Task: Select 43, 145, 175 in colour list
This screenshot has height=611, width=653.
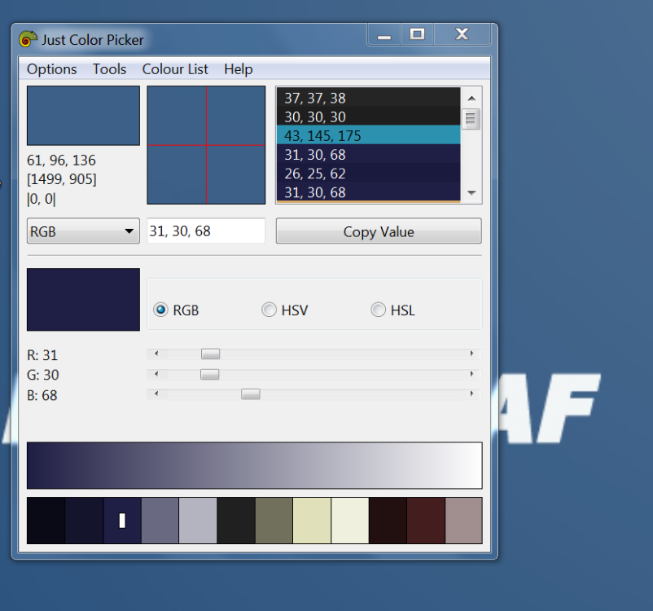Action: 368,135
